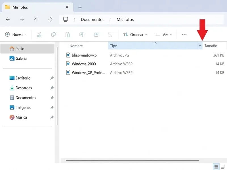Navigate to Documentos in the address bar
The width and height of the screenshot is (227, 170).
pos(93,19)
